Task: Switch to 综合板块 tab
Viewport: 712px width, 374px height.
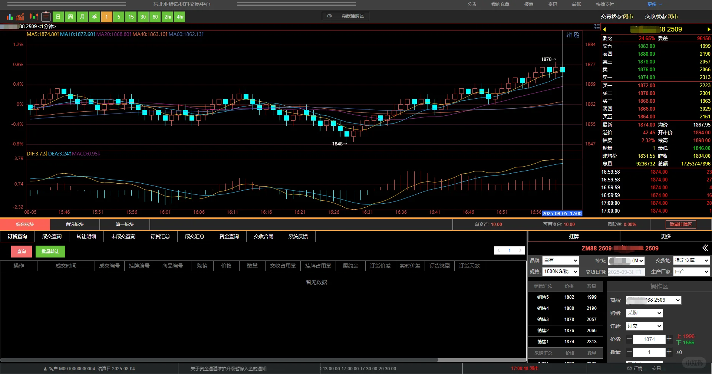Action: 25,224
